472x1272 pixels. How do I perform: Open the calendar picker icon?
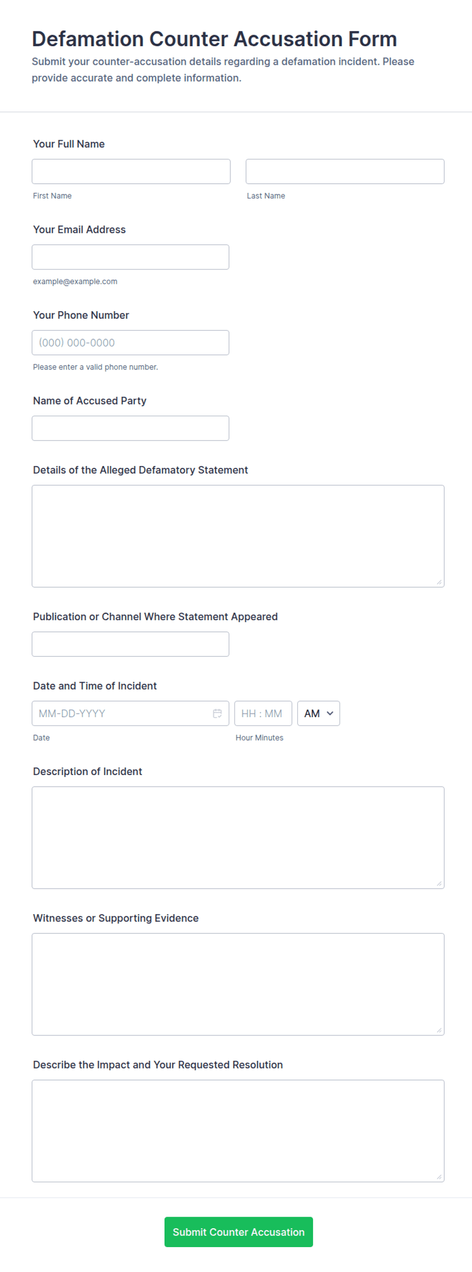[x=217, y=713]
